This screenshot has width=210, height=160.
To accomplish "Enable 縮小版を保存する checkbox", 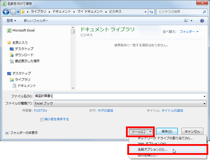I will pyautogui.click(x=42, y=120).
